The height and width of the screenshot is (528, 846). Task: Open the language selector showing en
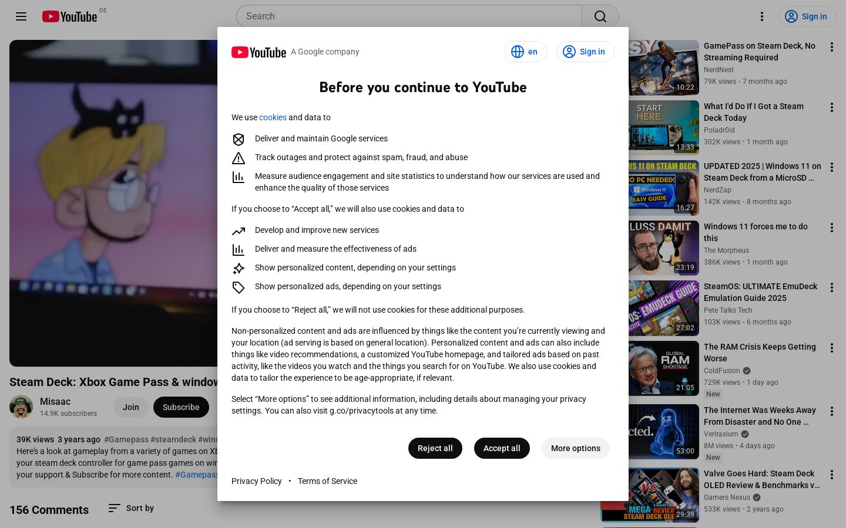[x=525, y=52]
